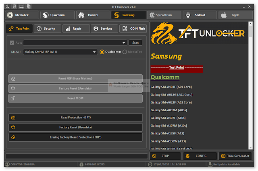Screen dimensions: 258x171
Task: Click the orange shield icon on Factory Reset
Action: click(x=13, y=127)
